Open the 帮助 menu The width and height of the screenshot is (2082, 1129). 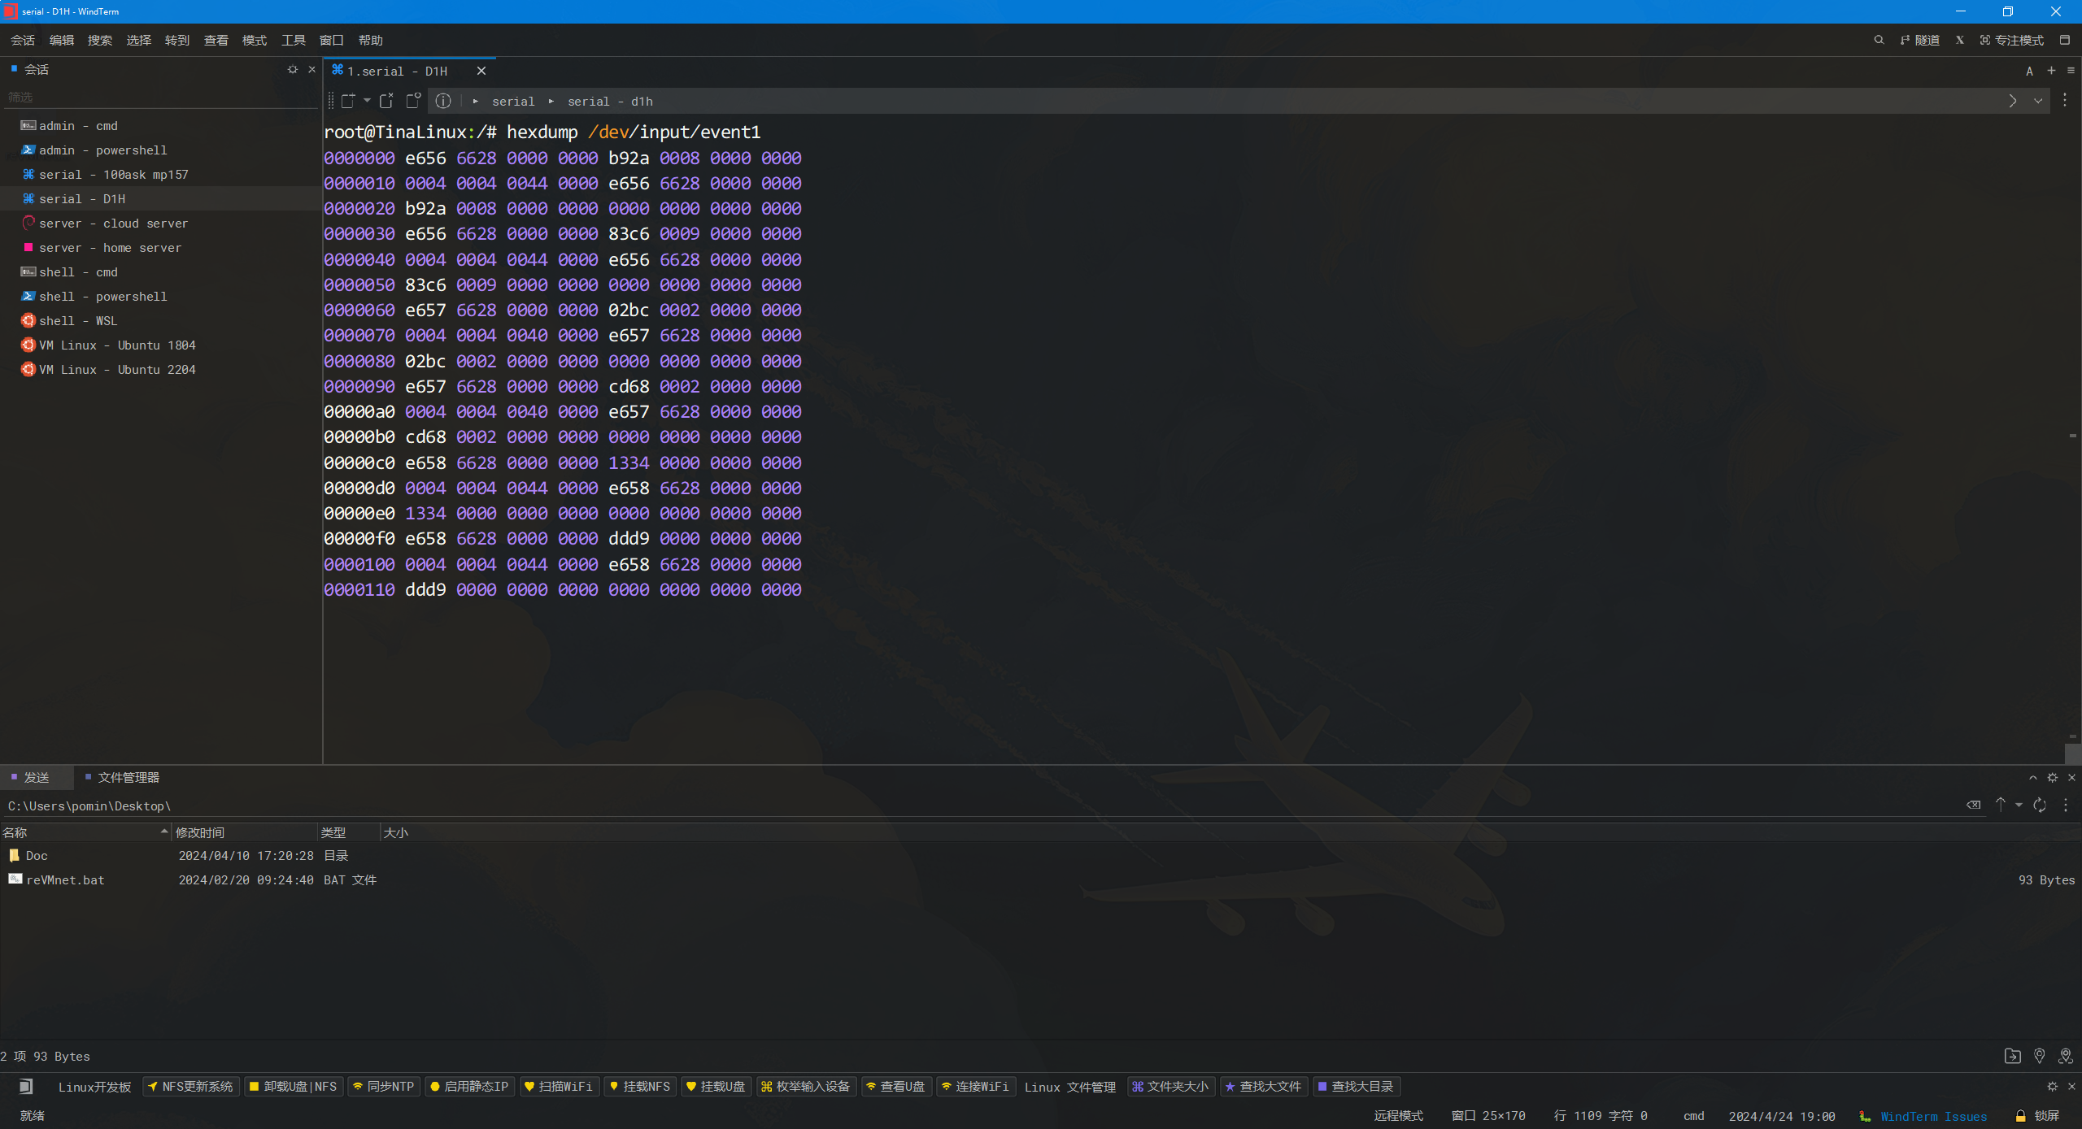coord(371,40)
